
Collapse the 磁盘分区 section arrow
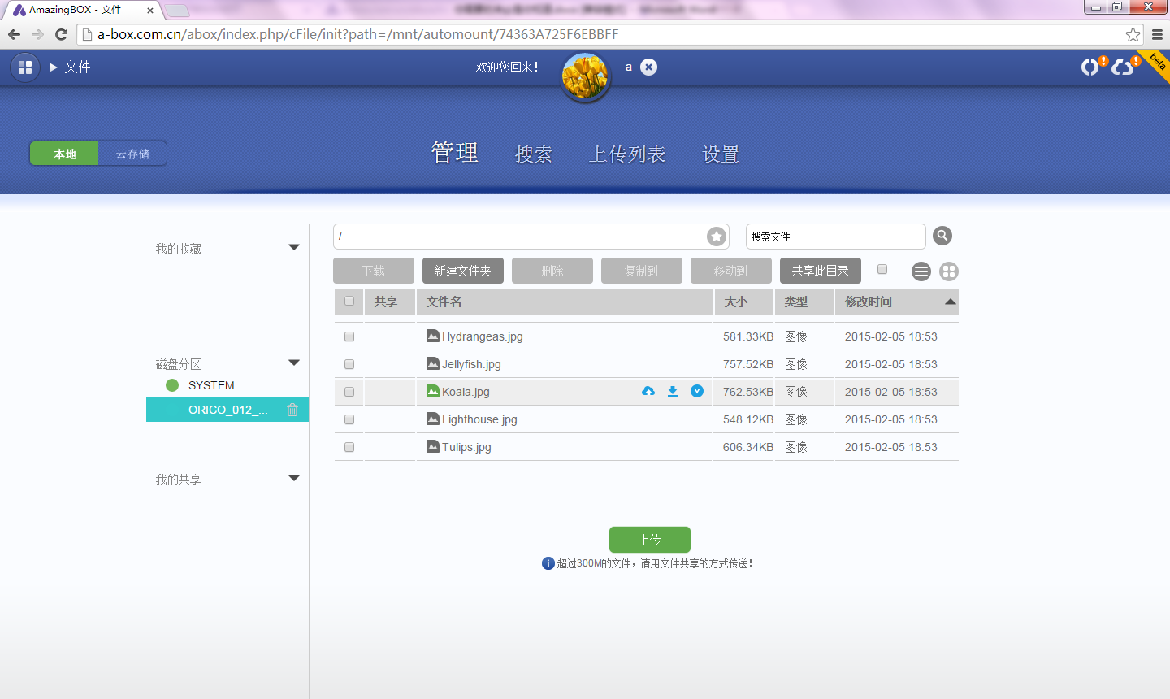[x=294, y=363]
